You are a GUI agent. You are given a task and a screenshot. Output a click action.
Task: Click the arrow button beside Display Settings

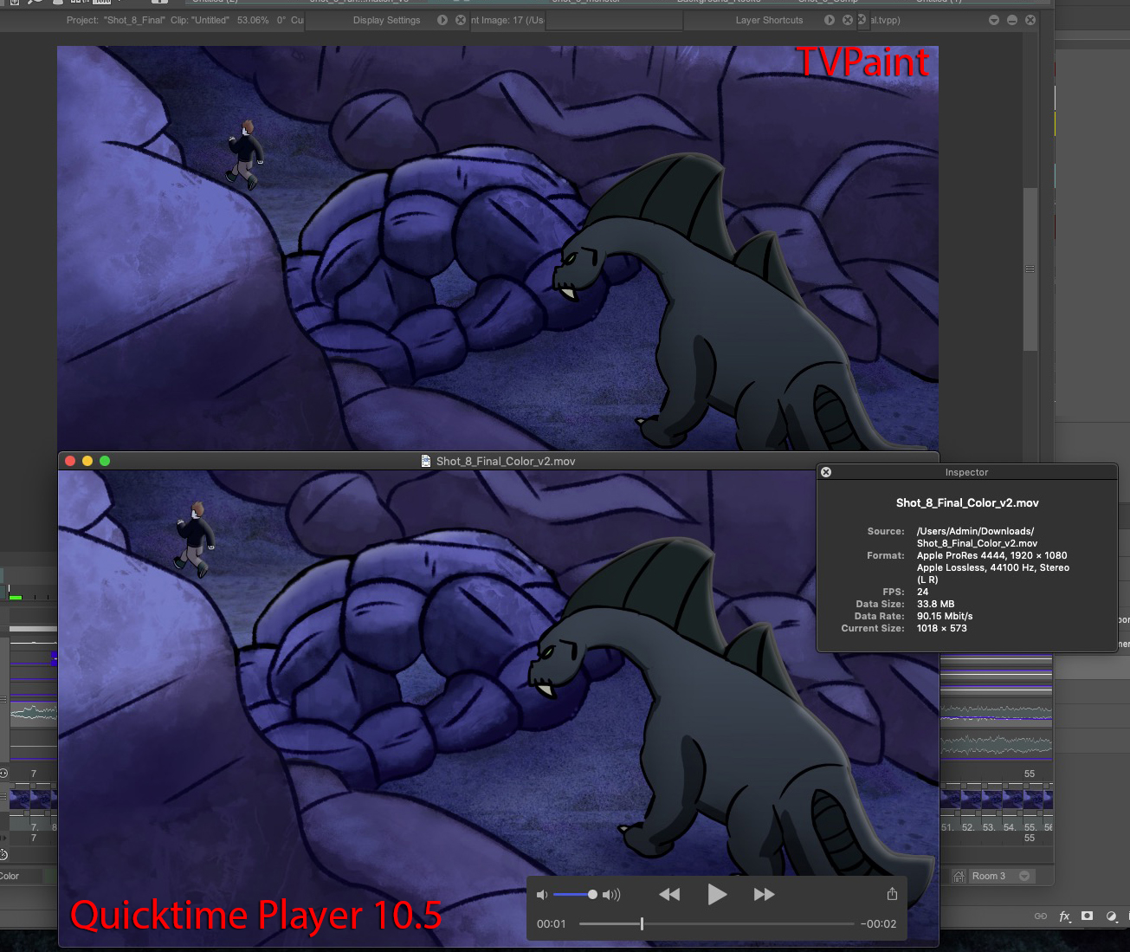tap(442, 20)
